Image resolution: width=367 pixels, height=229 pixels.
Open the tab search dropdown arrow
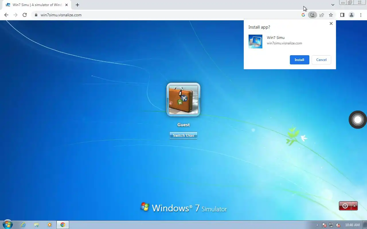[333, 5]
